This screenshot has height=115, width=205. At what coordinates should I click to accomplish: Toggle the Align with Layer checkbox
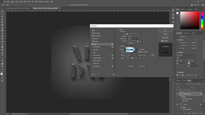coord(139,52)
